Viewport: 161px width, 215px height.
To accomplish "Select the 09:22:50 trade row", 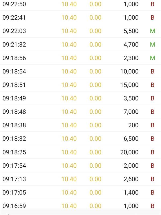I will 80,4.
